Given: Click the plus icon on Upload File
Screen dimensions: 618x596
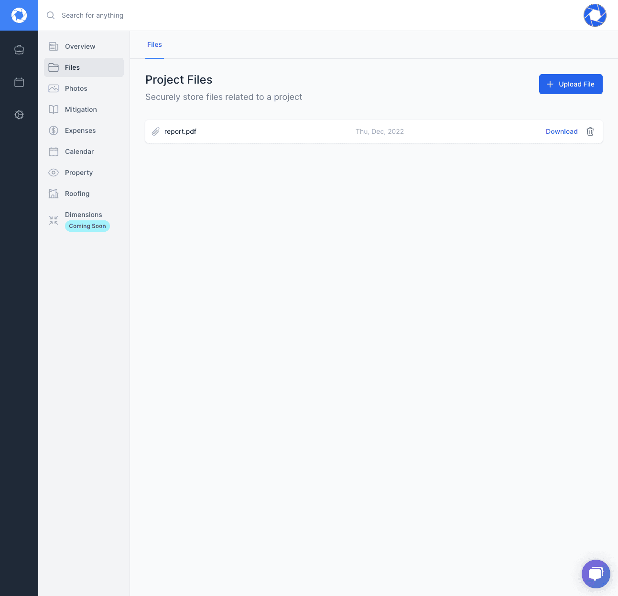Looking at the screenshot, I should 550,84.
